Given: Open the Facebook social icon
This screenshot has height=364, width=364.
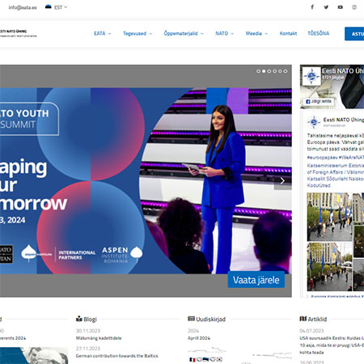Looking at the screenshot, I should pos(312,7).
